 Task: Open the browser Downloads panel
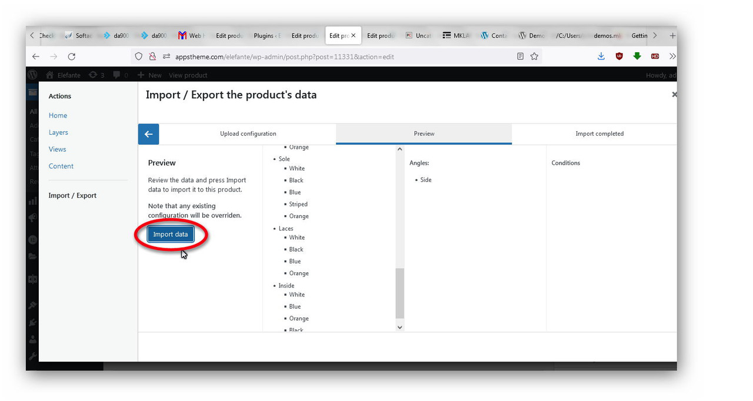601,56
